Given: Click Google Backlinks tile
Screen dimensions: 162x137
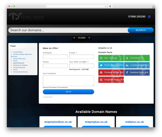Looking at the screenshot, I should 111,80.
